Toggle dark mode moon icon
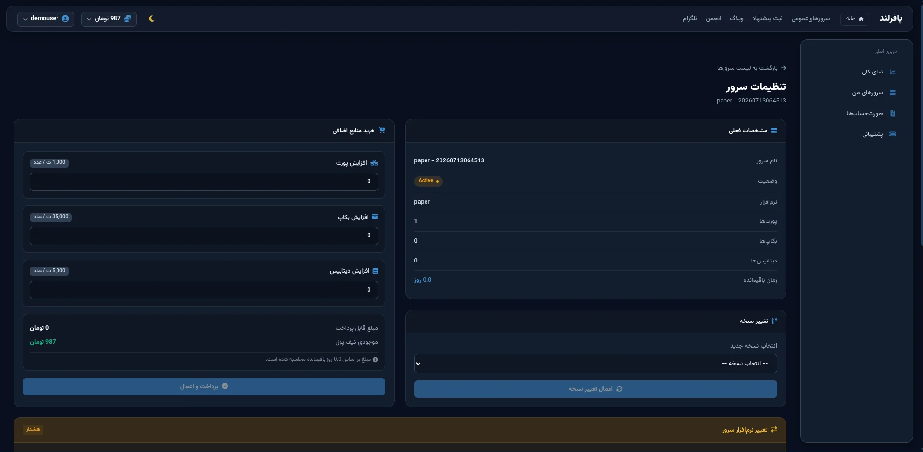This screenshot has height=452, width=923. click(x=151, y=19)
